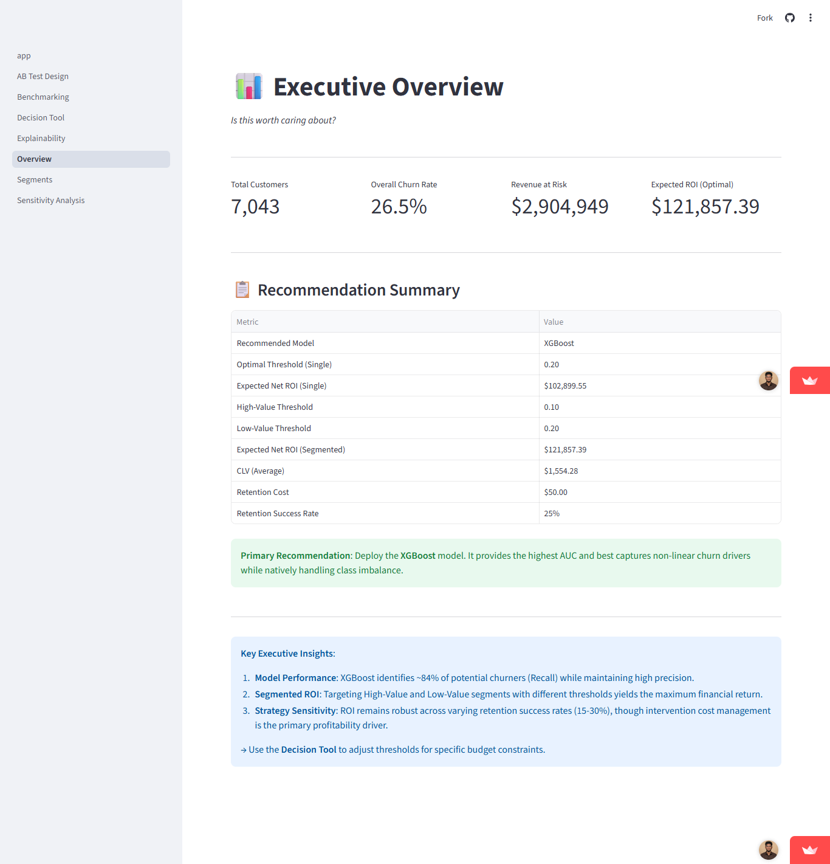Image resolution: width=830 pixels, height=864 pixels.
Task: Select the Low-Value Threshold row label
Action: pyautogui.click(x=385, y=428)
